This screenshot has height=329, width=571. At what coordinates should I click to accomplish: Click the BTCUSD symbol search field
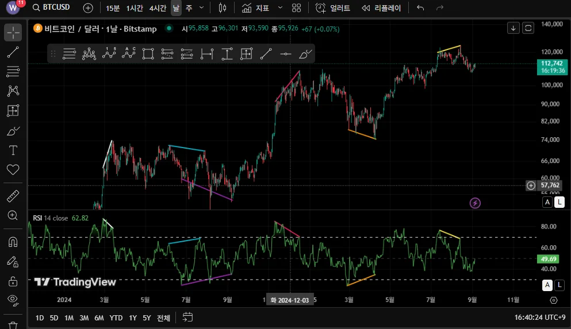point(55,8)
